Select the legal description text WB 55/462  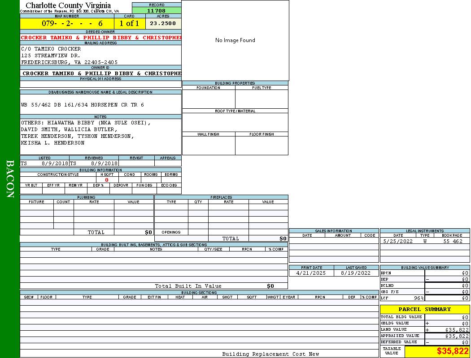(83, 105)
